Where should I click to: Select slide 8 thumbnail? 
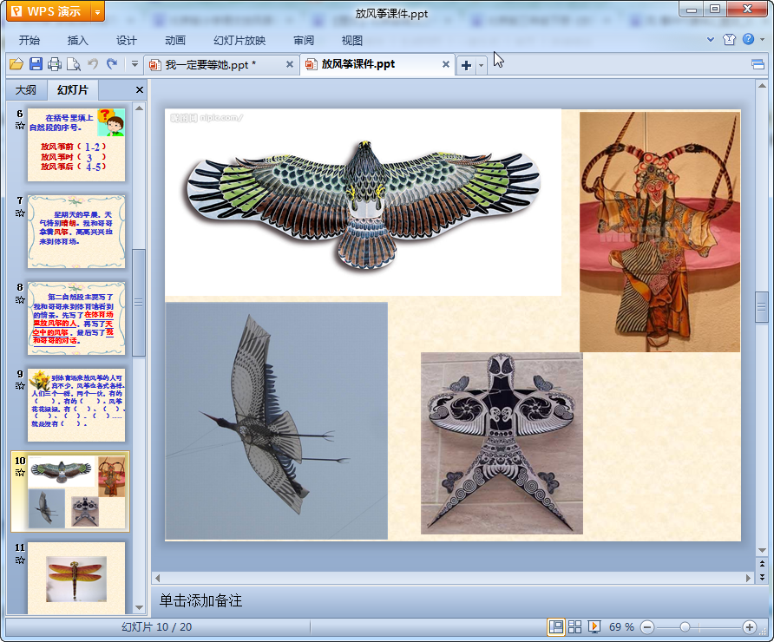click(x=76, y=318)
